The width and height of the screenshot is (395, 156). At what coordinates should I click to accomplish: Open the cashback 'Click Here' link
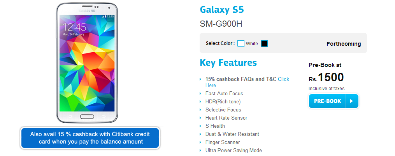283,79
